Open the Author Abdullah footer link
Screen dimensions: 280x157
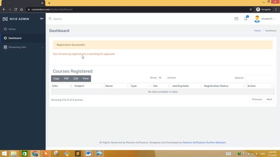coord(216,143)
